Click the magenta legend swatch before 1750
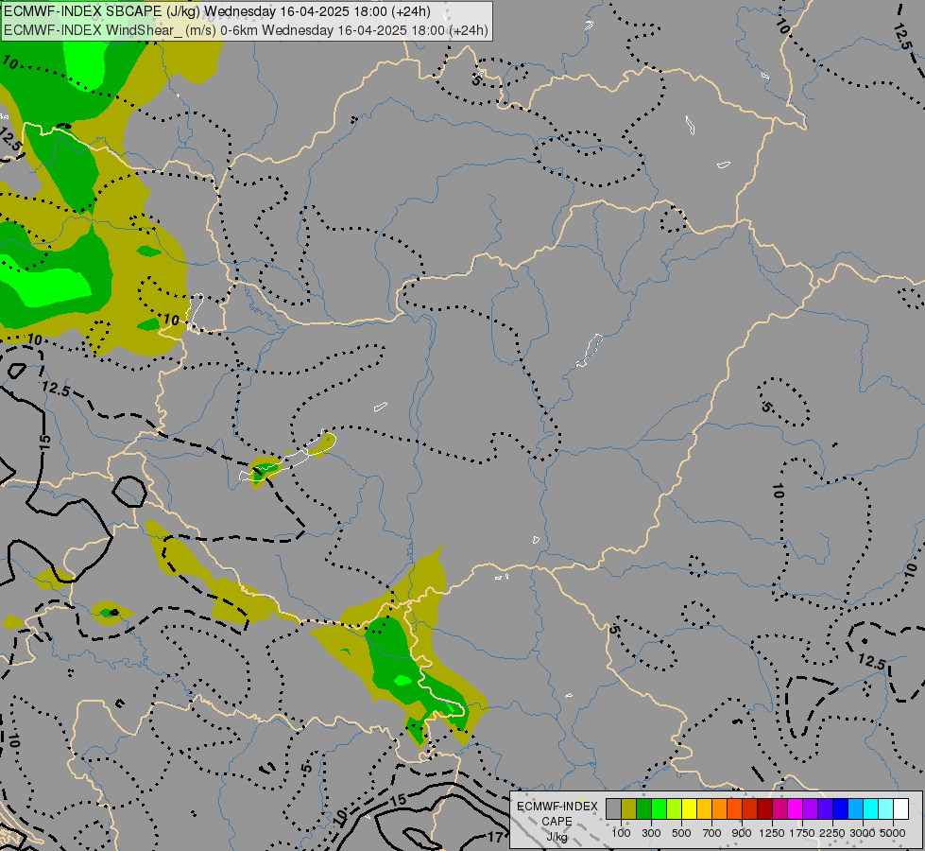Viewport: 925px width, 851px height. click(x=796, y=809)
